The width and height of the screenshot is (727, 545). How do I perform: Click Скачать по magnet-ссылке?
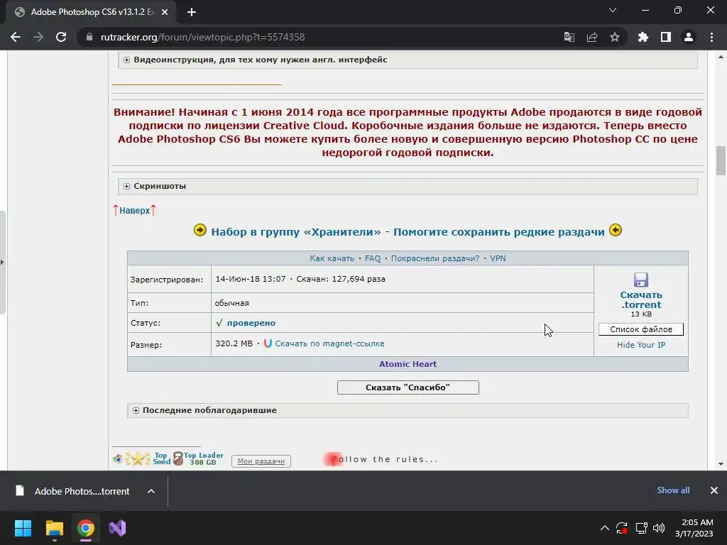[x=329, y=344]
